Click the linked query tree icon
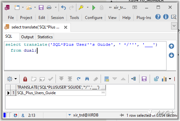The height and width of the screenshot is (121, 180). 134,79
